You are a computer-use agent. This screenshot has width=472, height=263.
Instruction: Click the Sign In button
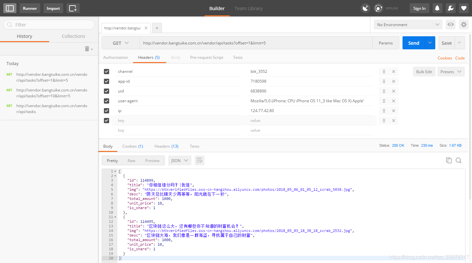(x=419, y=8)
